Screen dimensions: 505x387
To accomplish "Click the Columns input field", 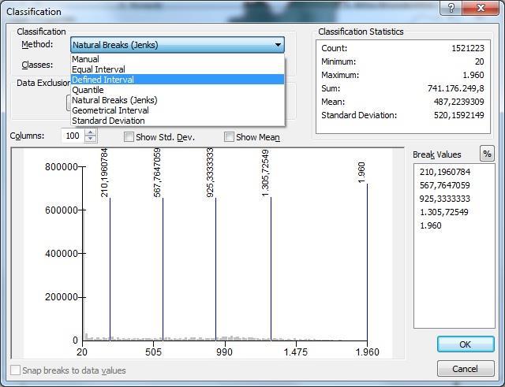I will tap(73, 136).
